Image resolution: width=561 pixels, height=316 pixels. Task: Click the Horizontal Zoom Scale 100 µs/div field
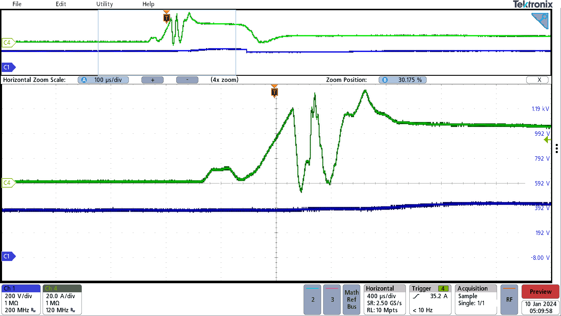pos(103,80)
